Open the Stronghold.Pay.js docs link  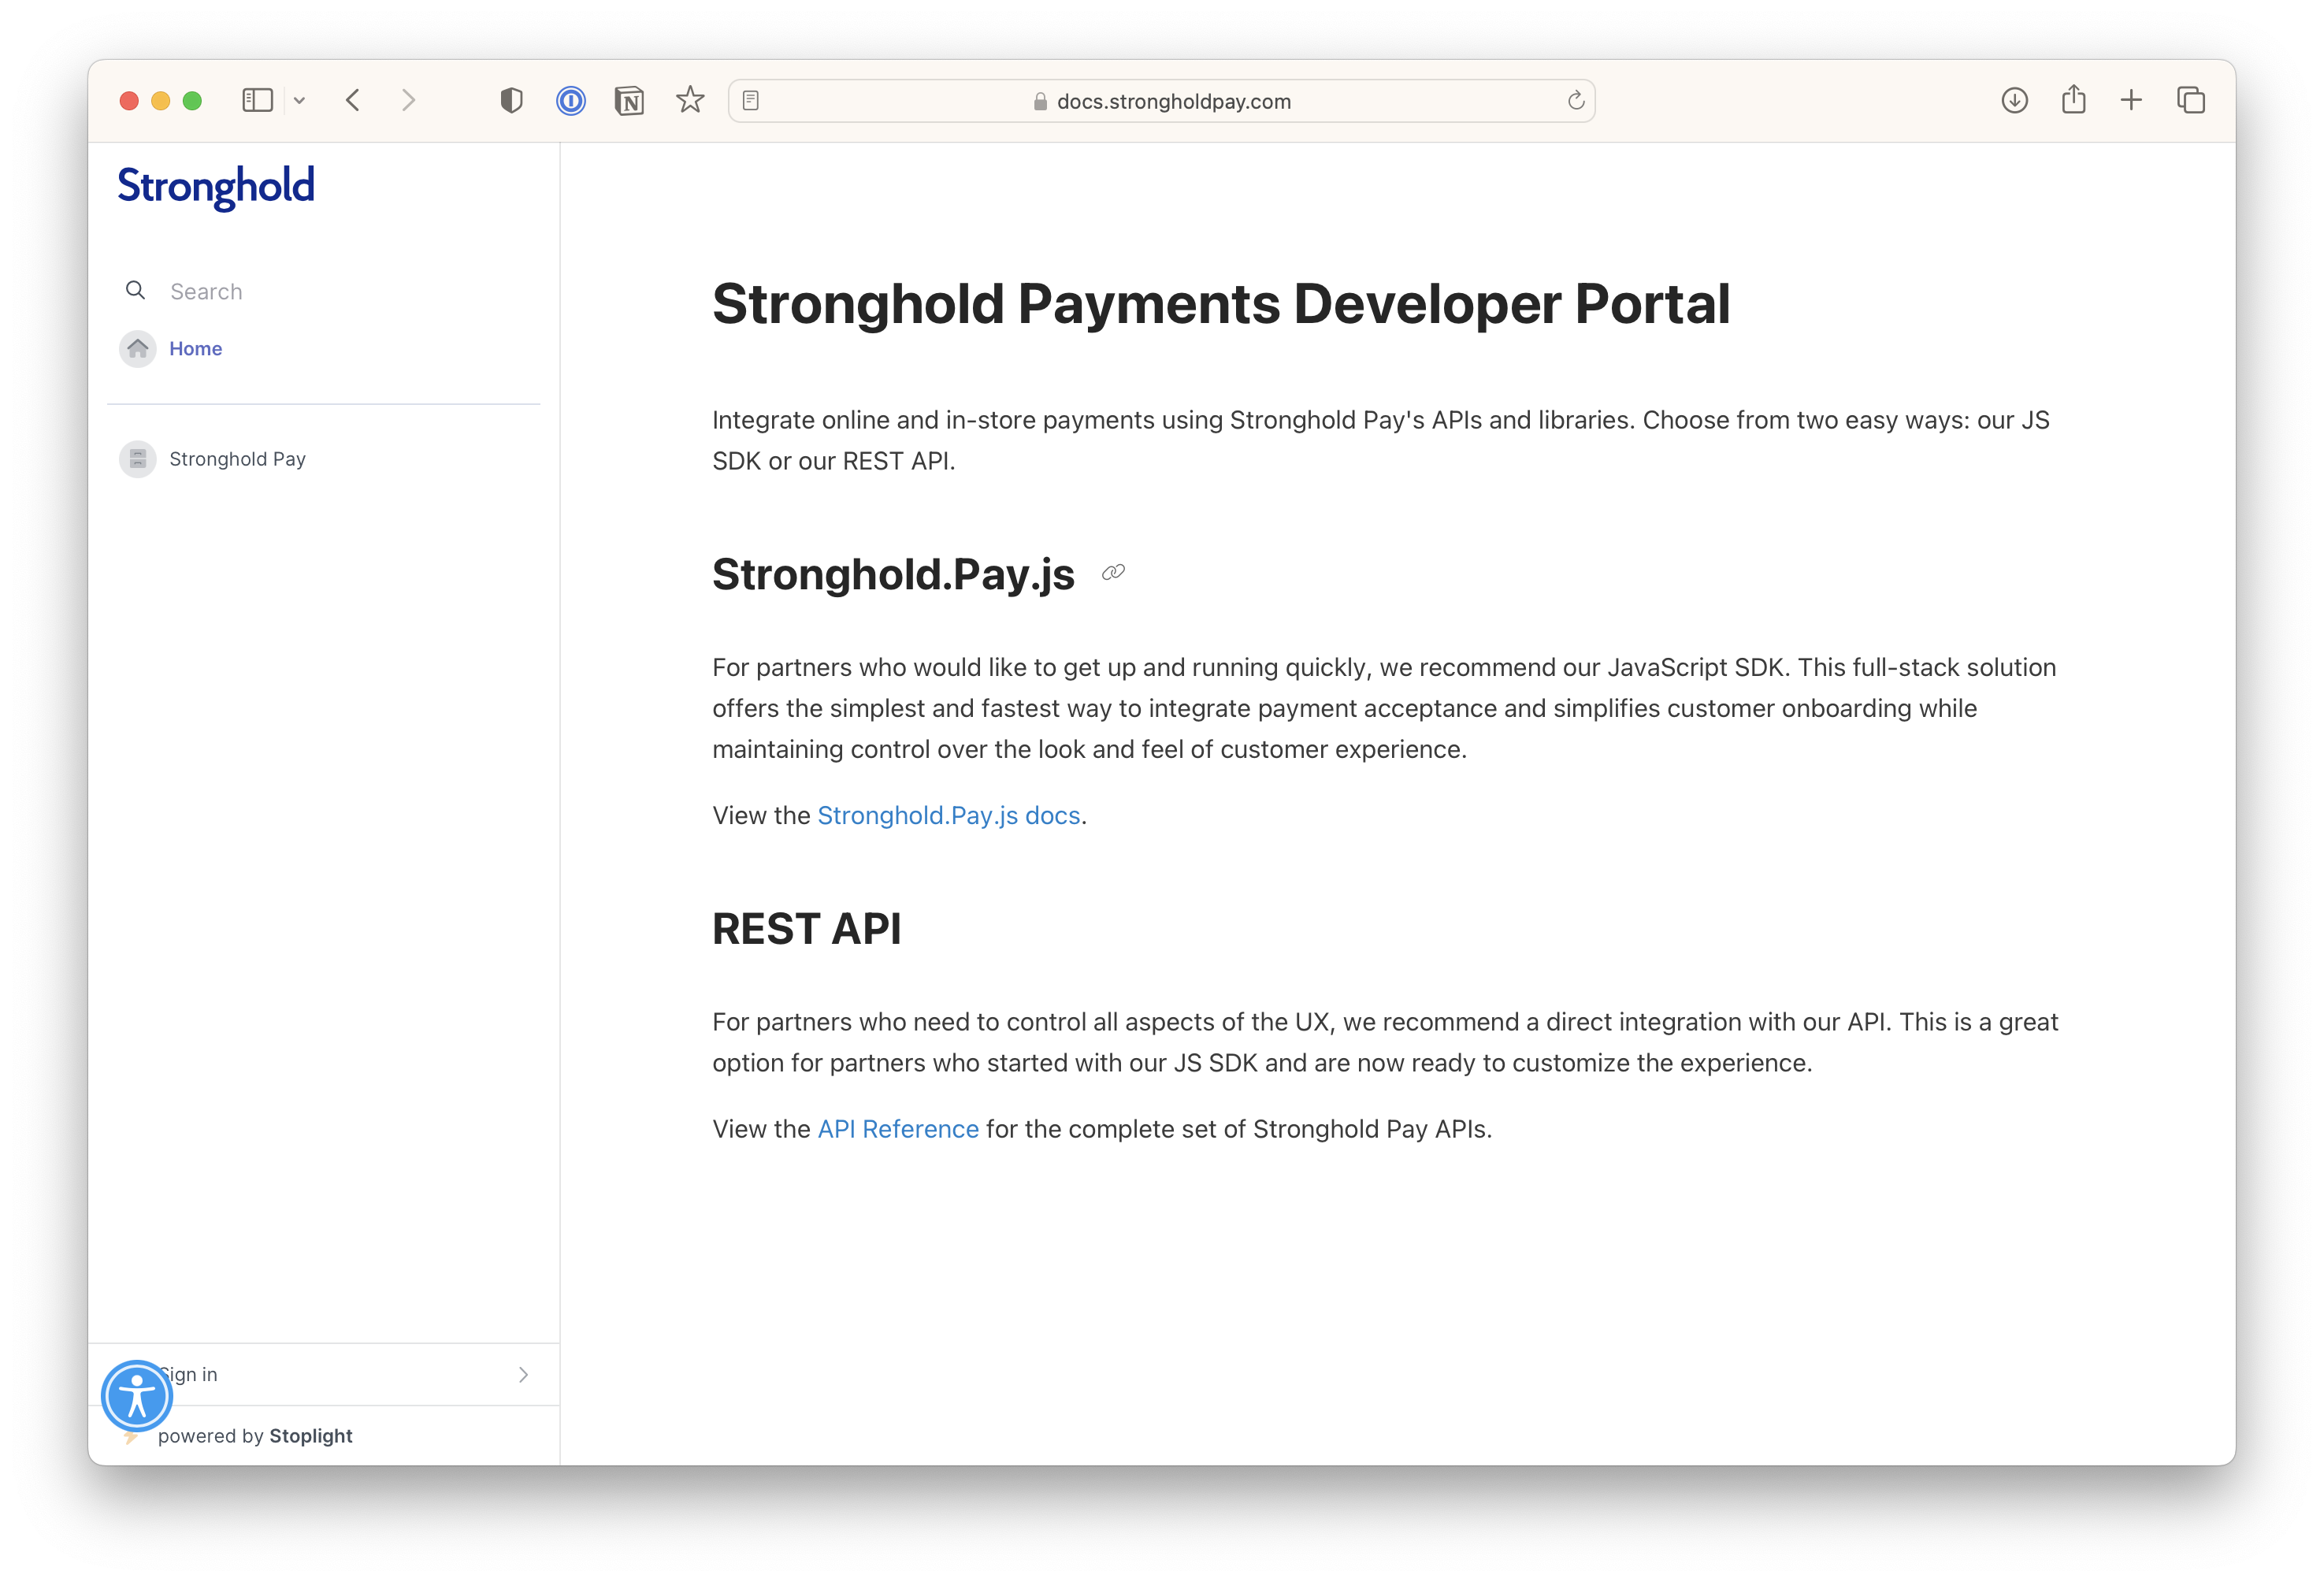[948, 816]
